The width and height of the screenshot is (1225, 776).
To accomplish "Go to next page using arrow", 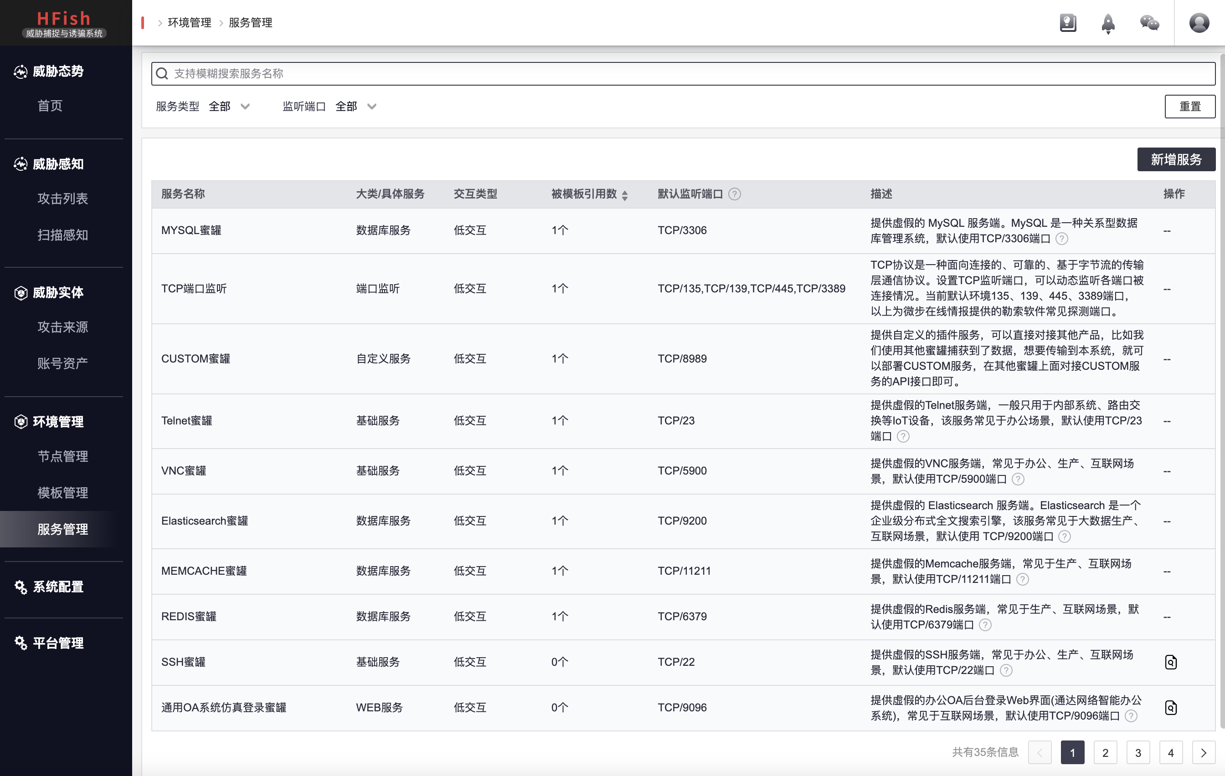I will click(x=1203, y=753).
